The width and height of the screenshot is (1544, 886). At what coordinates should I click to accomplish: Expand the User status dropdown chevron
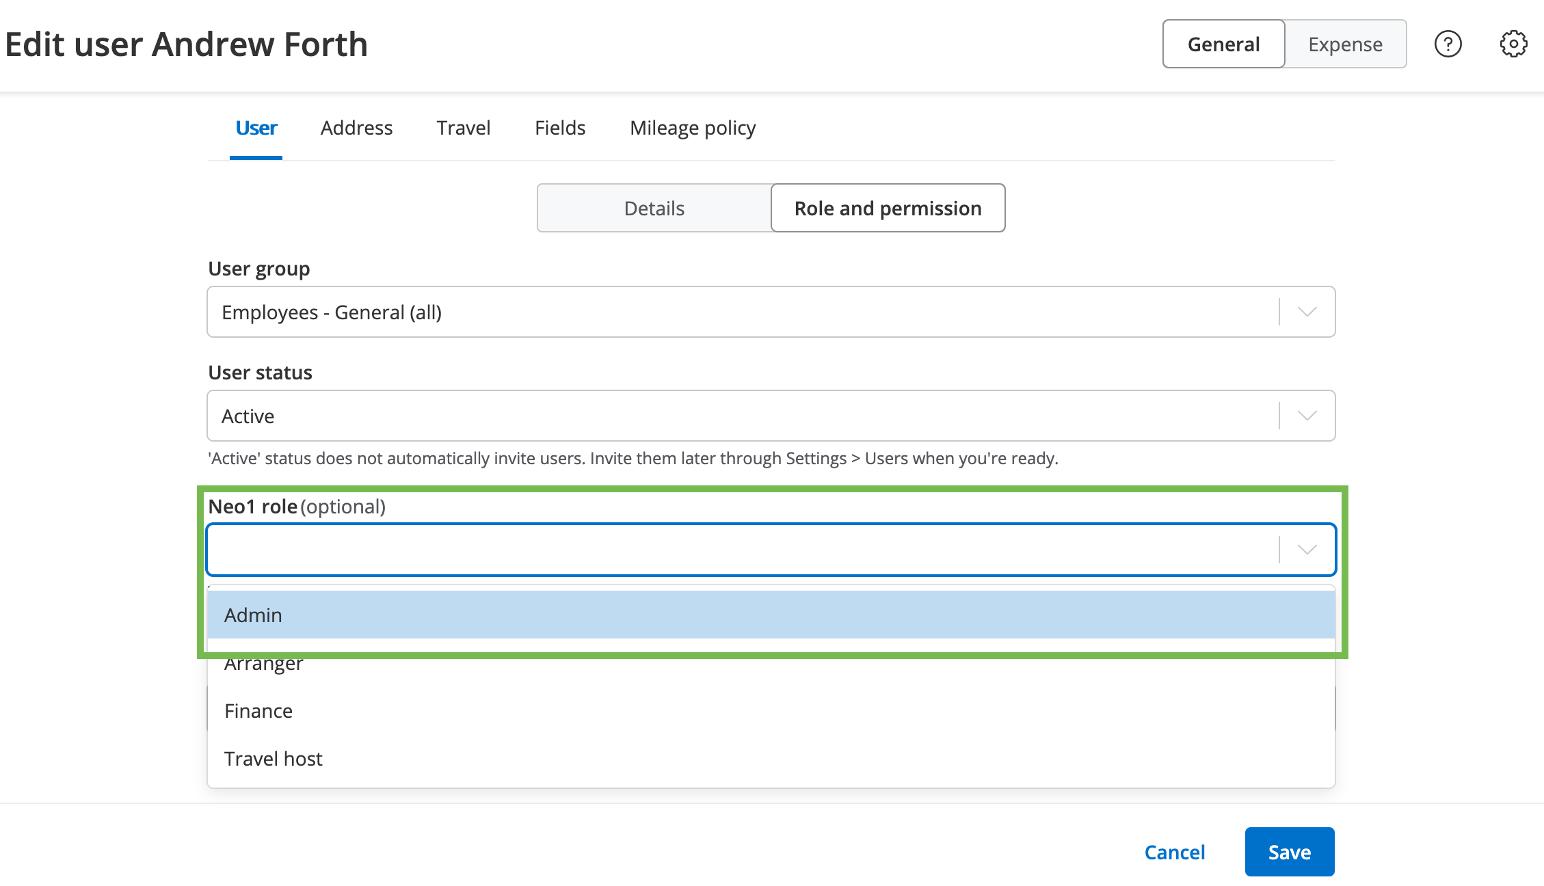[x=1307, y=416]
